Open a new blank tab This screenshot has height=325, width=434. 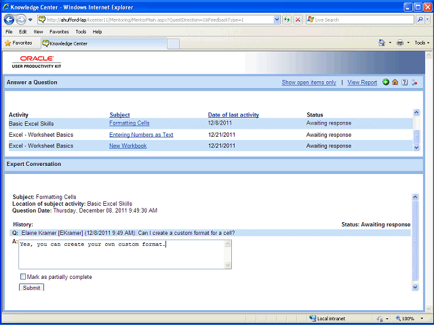point(174,44)
